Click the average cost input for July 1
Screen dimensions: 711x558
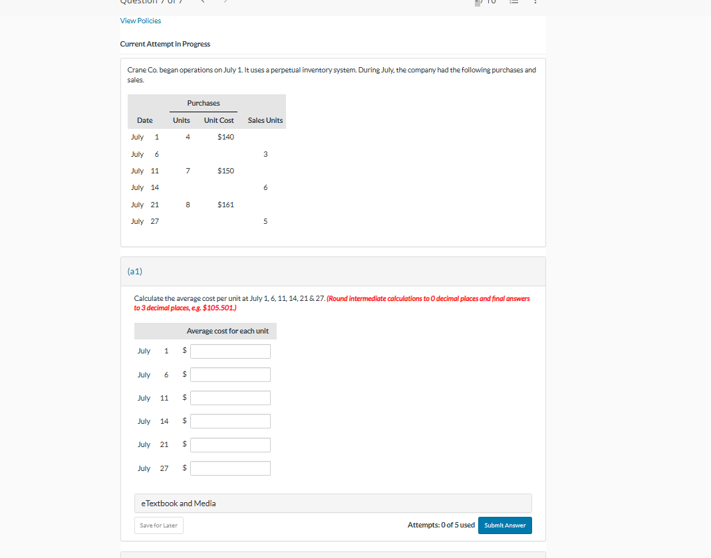coord(230,351)
